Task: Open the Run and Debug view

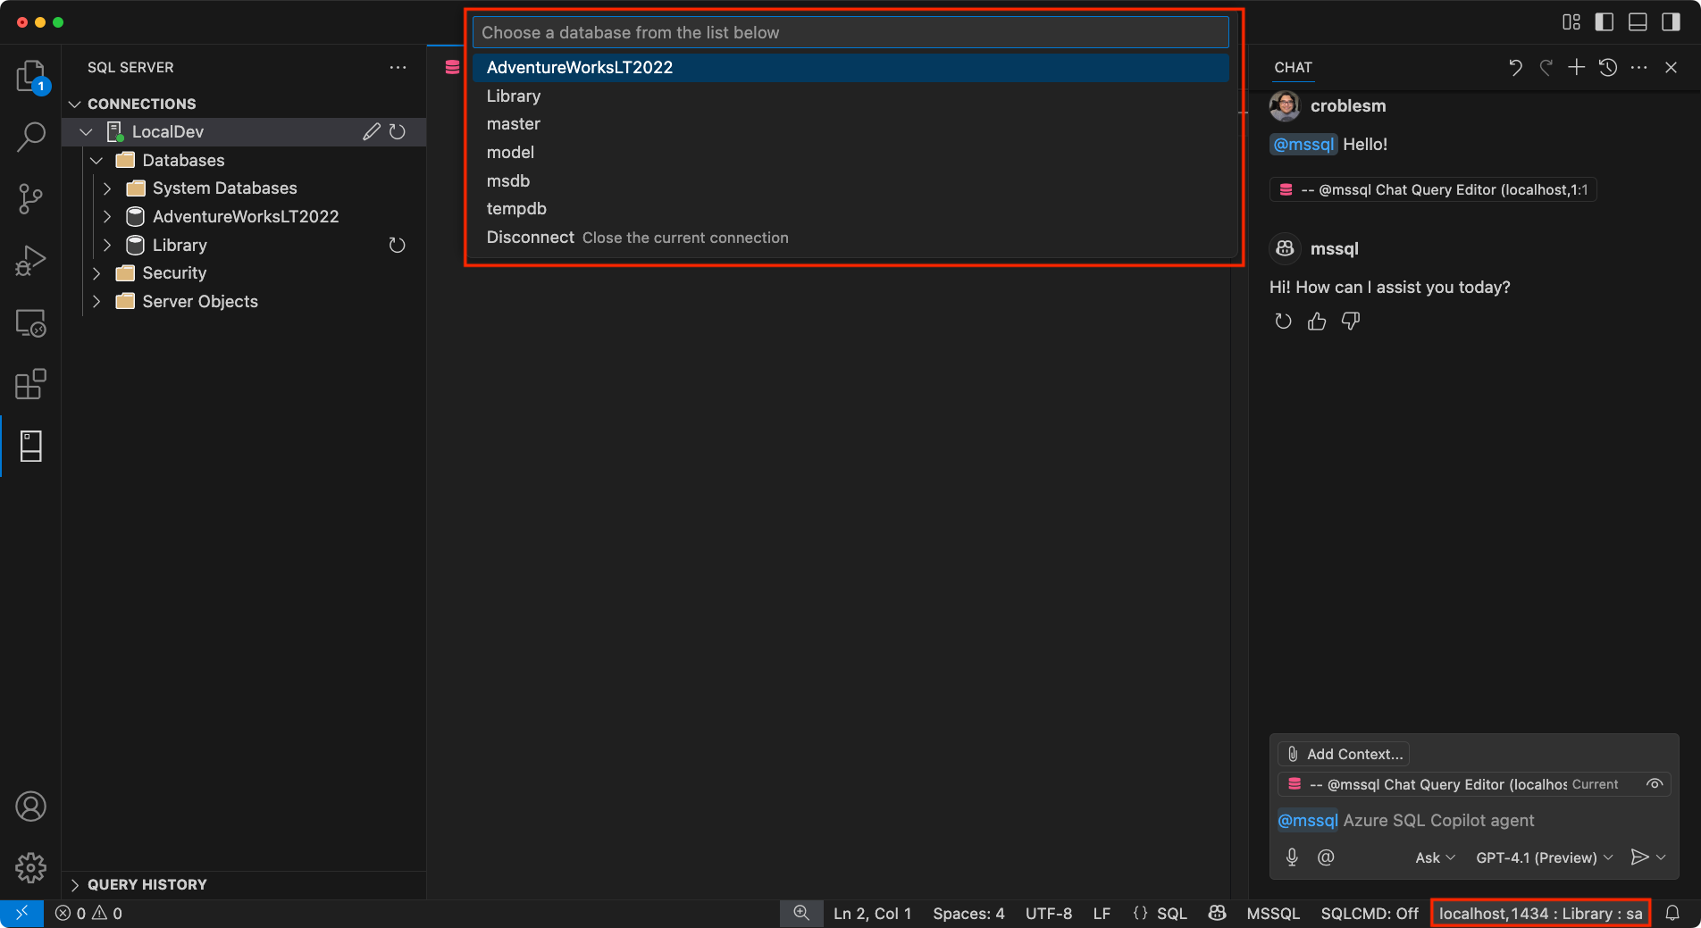Action: [x=31, y=260]
